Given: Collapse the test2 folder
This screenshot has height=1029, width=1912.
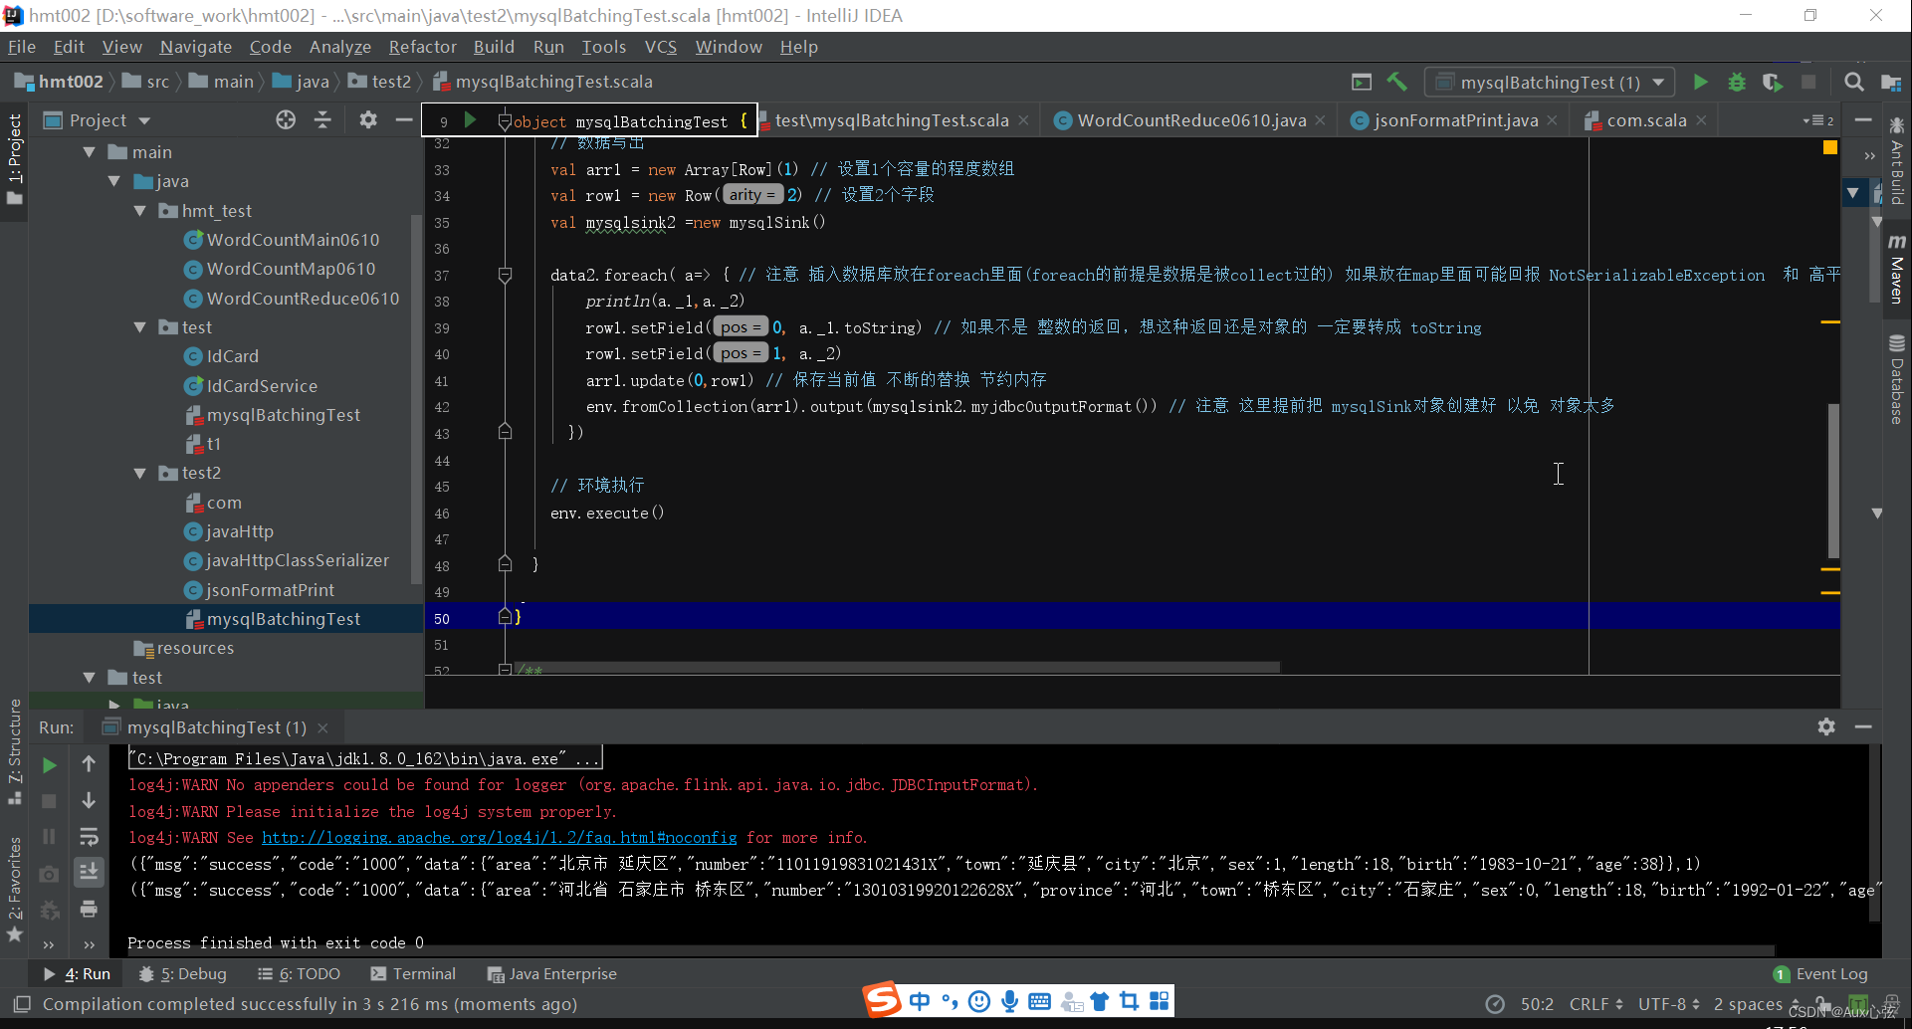Looking at the screenshot, I should click(139, 473).
